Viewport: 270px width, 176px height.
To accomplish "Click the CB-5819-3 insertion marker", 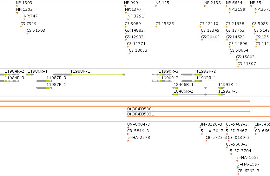I will (x=128, y=134).
